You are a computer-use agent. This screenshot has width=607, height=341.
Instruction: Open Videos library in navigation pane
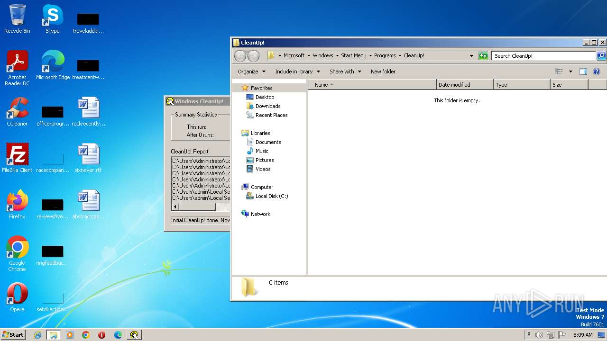click(x=263, y=169)
